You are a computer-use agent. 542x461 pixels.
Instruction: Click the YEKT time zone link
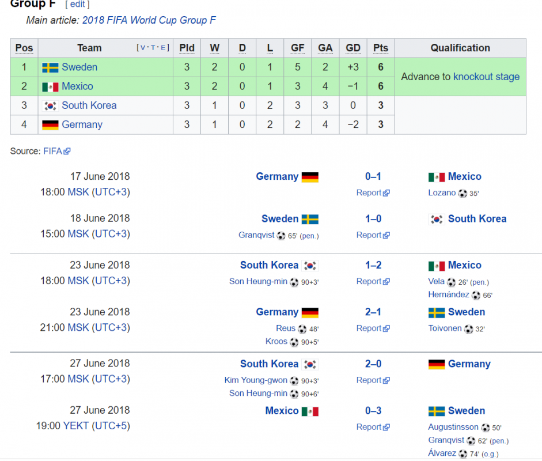point(76,426)
